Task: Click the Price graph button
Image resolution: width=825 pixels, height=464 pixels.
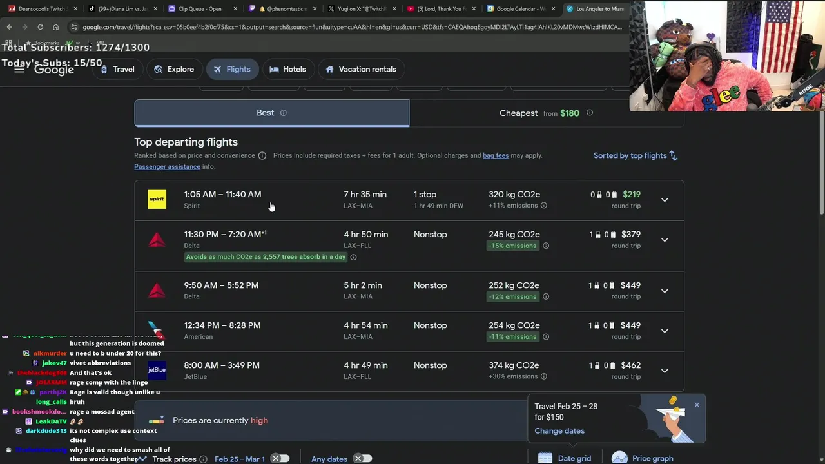Action: point(643,458)
